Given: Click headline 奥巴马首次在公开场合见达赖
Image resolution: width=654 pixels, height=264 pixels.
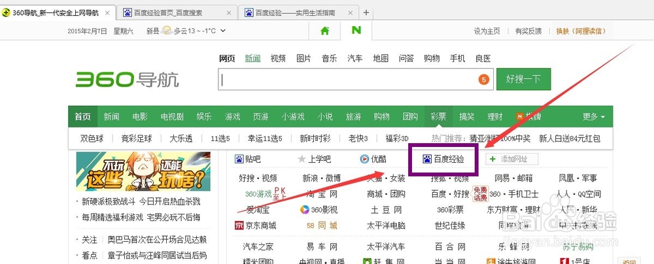Looking at the screenshot, I should click(157, 240).
